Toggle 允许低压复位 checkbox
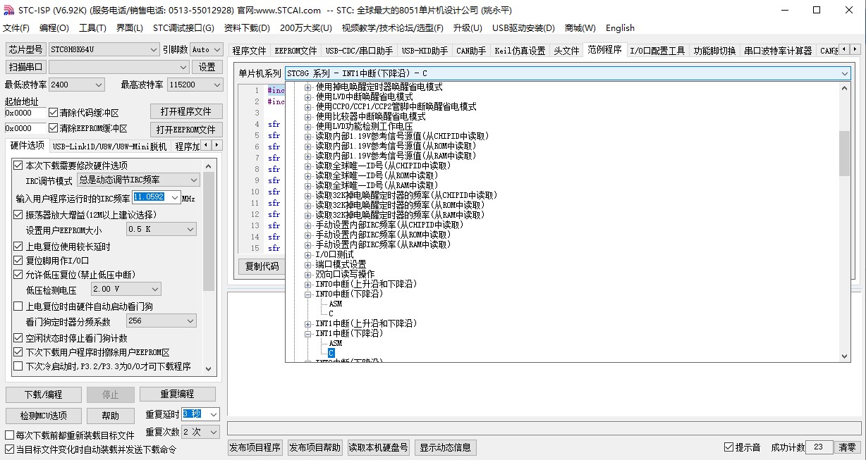Viewport: 866px width, 460px height. pos(18,275)
